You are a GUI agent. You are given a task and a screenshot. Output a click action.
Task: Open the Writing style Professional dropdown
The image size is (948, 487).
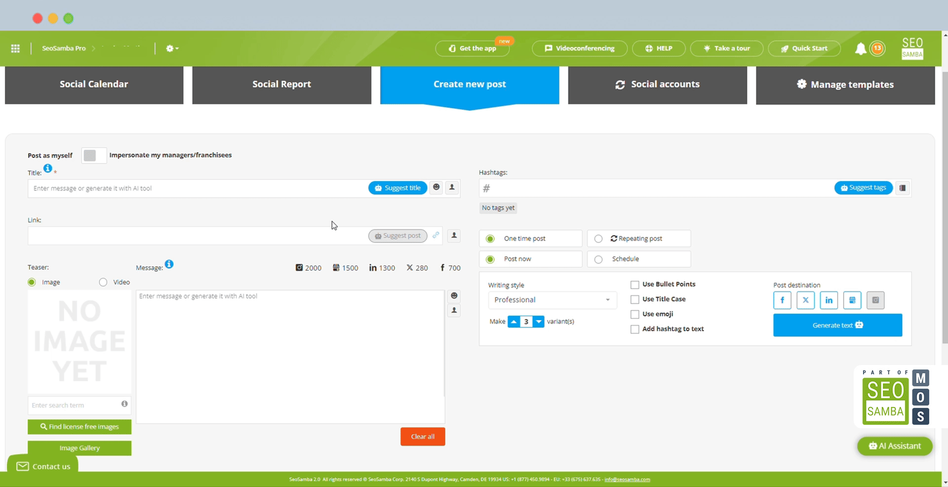coord(552,300)
